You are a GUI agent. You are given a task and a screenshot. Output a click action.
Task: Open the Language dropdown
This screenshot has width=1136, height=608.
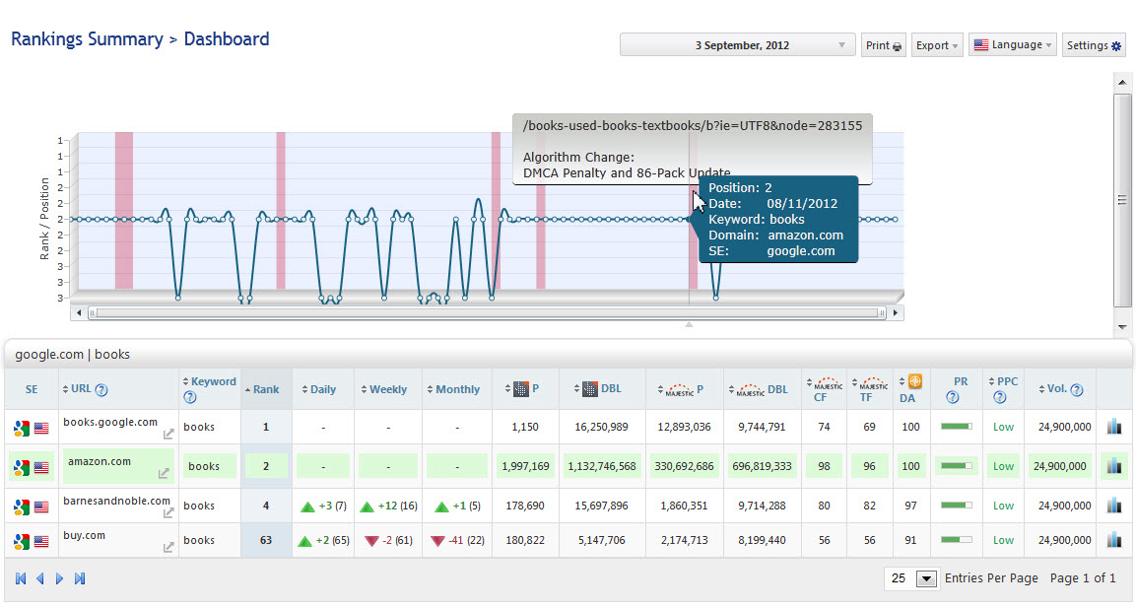tap(1012, 45)
